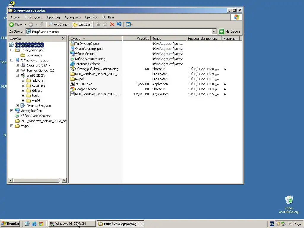Viewport: 304px width, 228px height.
Task: Expand the tools folder node in tree
Action: pyautogui.click(x=23, y=95)
